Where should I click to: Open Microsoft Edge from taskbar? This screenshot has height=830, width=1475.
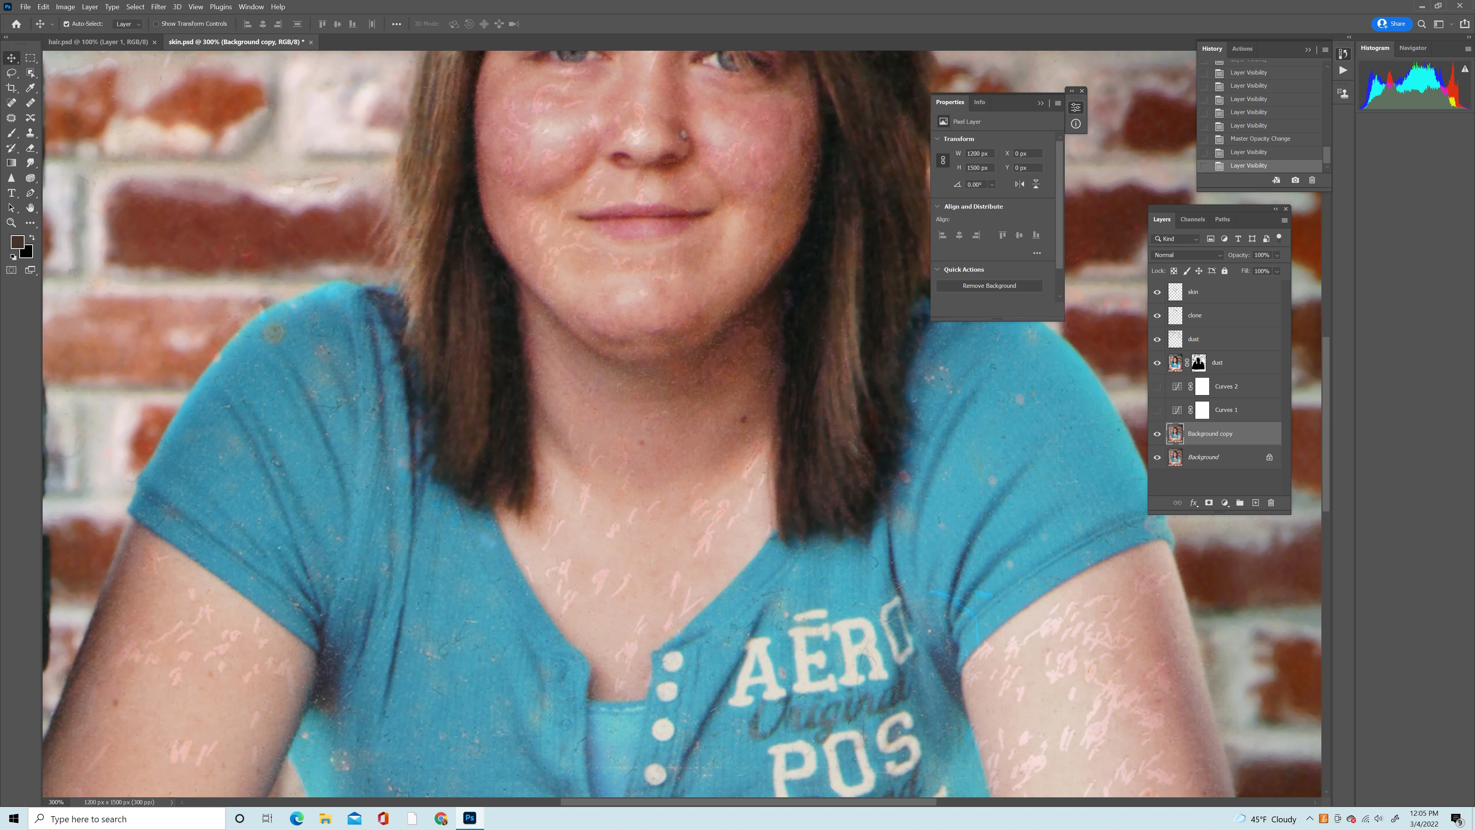pyautogui.click(x=297, y=818)
